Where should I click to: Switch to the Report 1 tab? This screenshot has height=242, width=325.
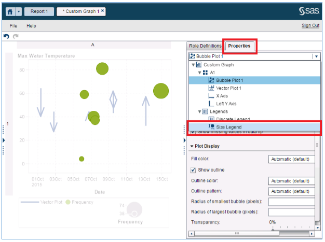pos(39,11)
